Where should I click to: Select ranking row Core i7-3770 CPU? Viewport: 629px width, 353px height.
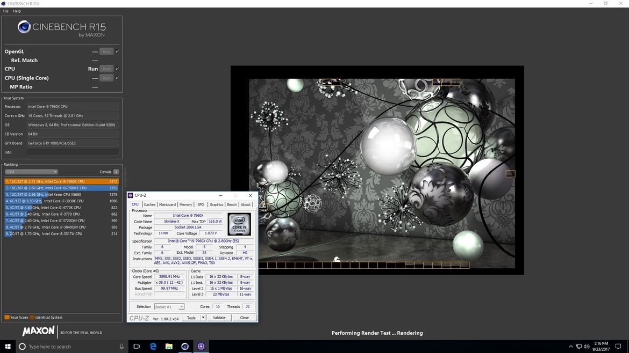[62, 214]
